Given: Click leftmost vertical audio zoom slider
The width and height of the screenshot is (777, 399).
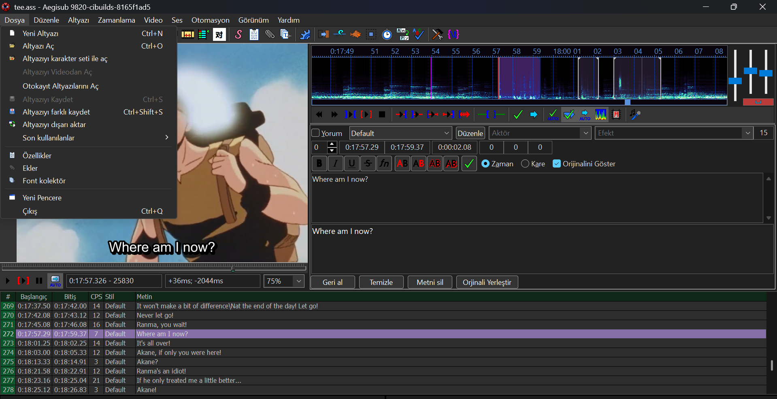Looking at the screenshot, I should pyautogui.click(x=735, y=81).
